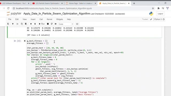171x96 pixels.
Task: Click the output text [87 rows x 6 columns]
Action: (38, 35)
